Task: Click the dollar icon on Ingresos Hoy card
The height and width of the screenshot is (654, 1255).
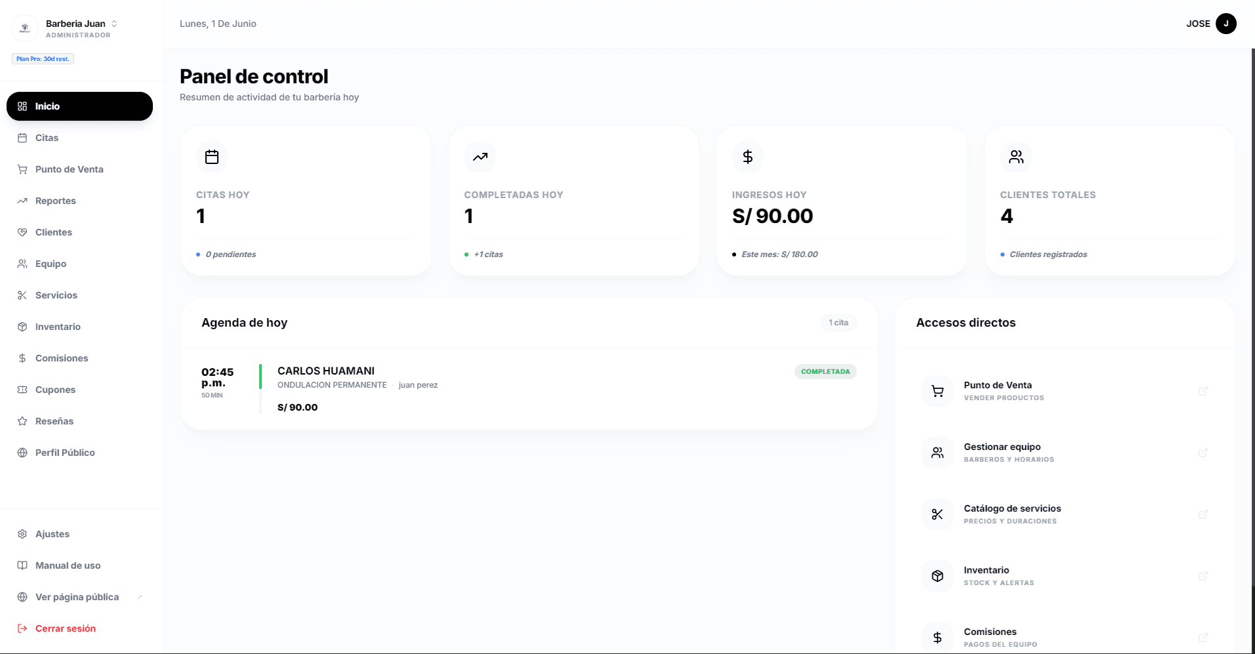Action: 748,157
